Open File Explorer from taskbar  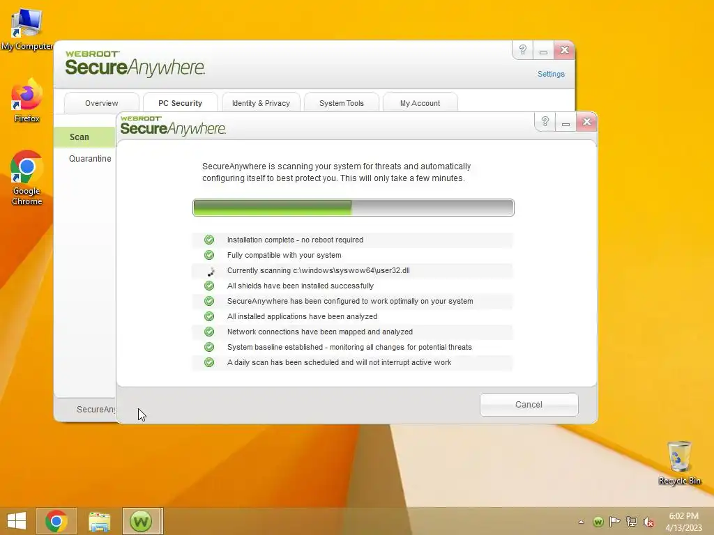click(99, 521)
